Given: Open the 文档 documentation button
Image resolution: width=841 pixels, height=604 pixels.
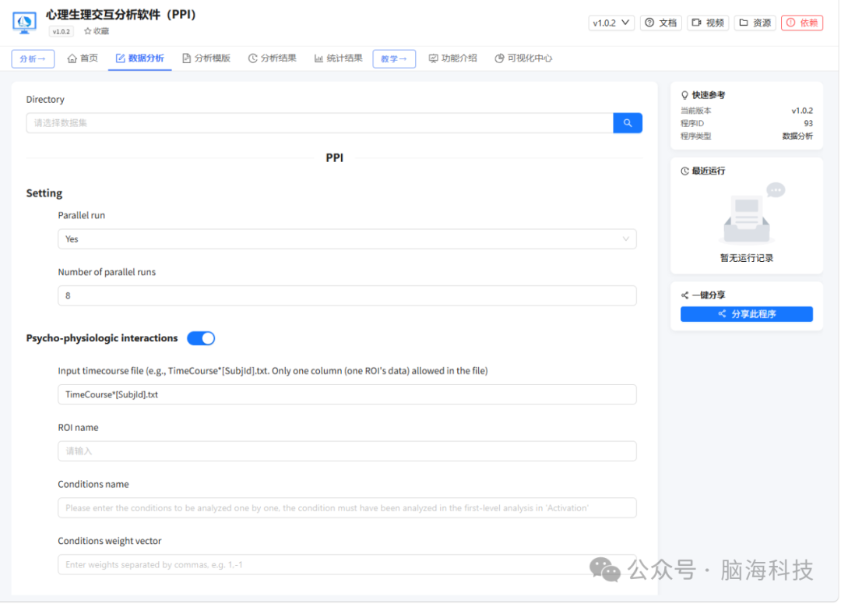Looking at the screenshot, I should pyautogui.click(x=661, y=23).
